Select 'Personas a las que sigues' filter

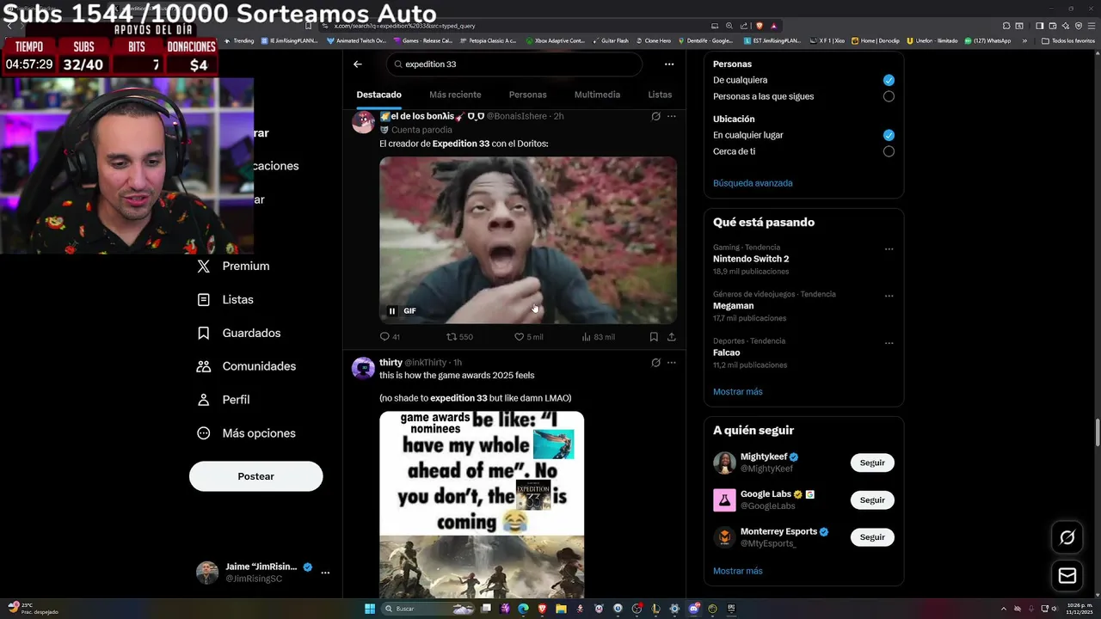(889, 96)
